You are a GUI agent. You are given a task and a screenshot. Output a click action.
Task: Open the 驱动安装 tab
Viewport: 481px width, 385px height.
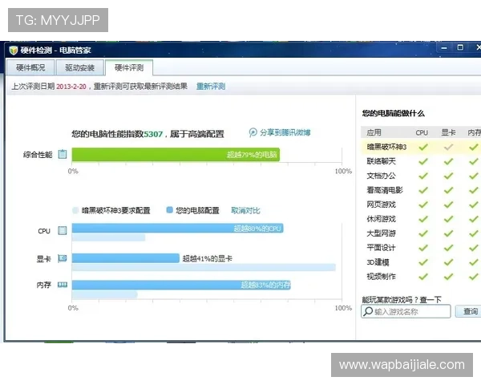pyautogui.click(x=79, y=67)
